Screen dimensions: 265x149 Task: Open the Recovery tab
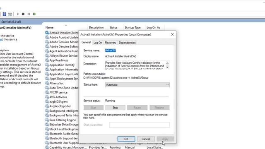point(111,43)
